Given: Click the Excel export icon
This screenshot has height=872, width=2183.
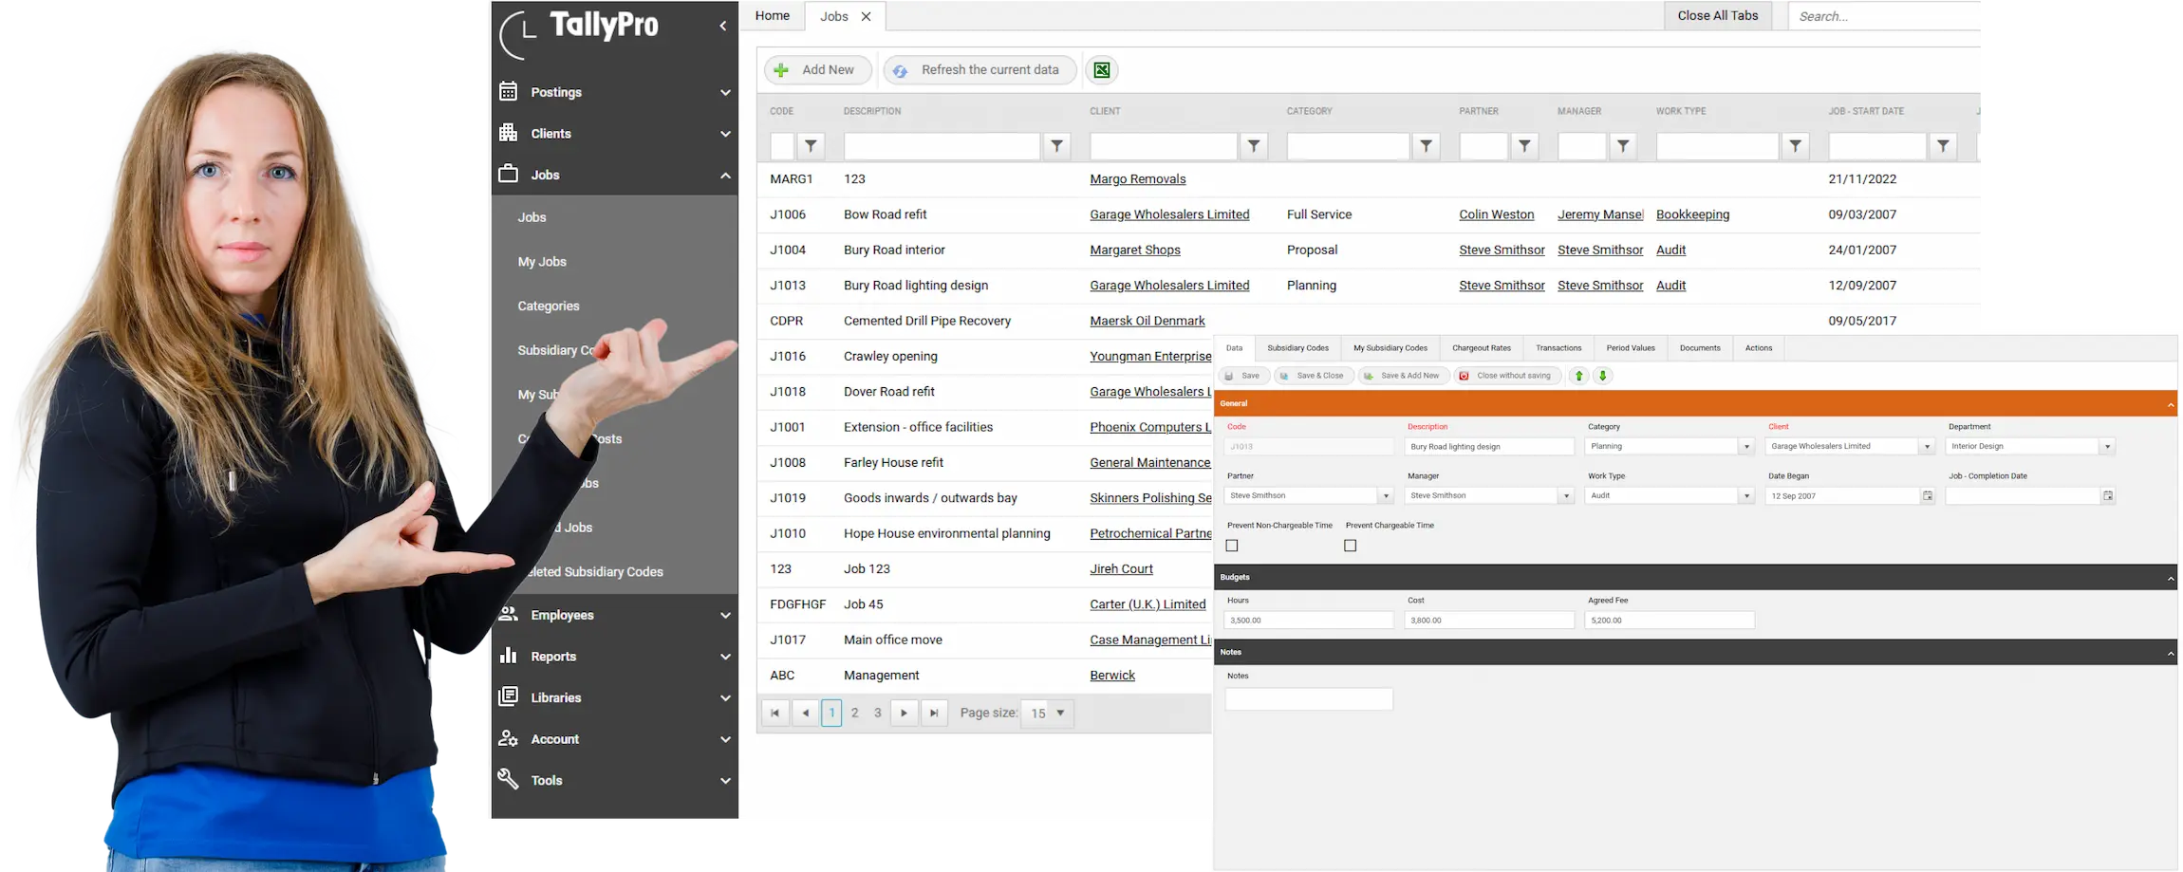Looking at the screenshot, I should [x=1101, y=70].
